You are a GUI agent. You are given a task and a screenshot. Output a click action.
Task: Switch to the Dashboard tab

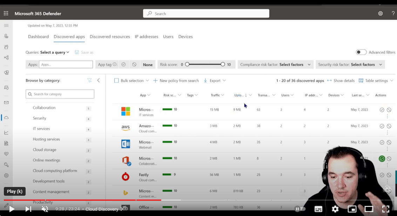pos(39,37)
